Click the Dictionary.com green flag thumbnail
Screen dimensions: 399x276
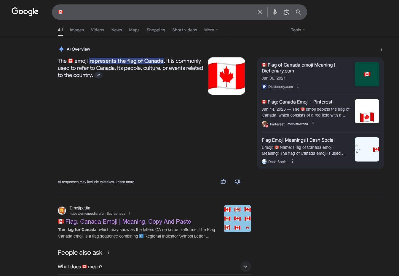point(367,74)
